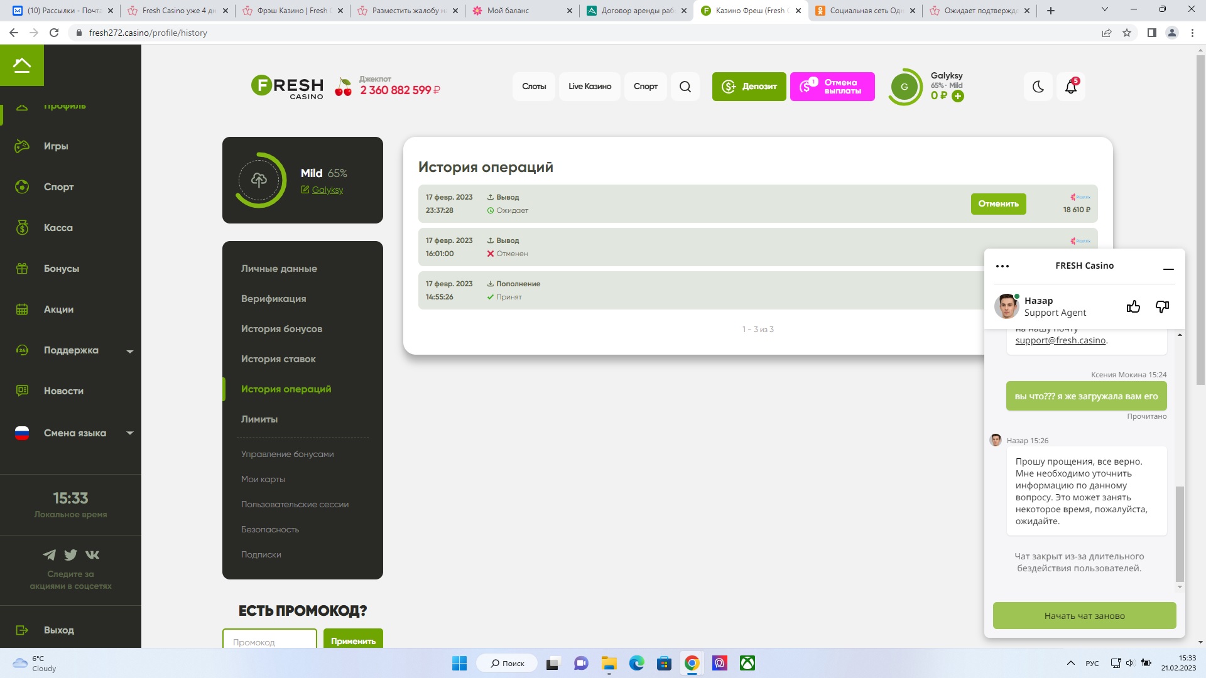
Task: Click the green plus add-balance icon
Action: pos(958,96)
